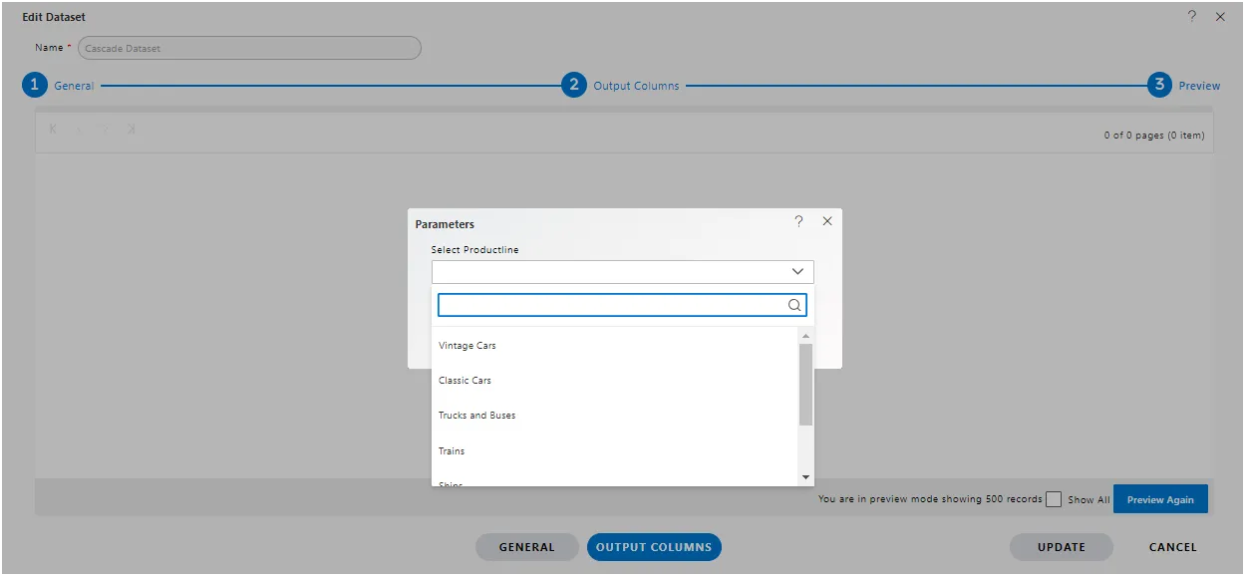
Task: Click the productline search input field
Action: point(622,305)
